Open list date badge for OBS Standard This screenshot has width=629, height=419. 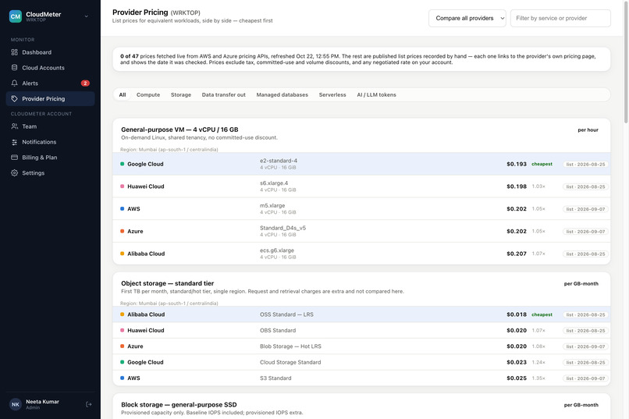coord(585,330)
